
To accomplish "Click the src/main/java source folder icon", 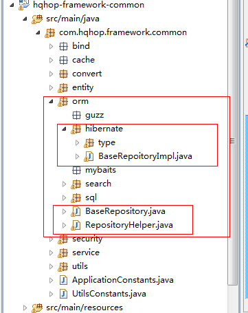I will pyautogui.click(x=37, y=19).
